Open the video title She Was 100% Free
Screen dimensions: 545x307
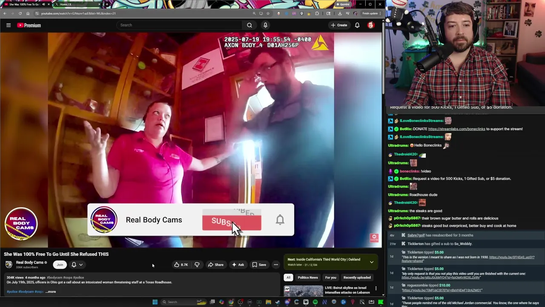pos(56,254)
